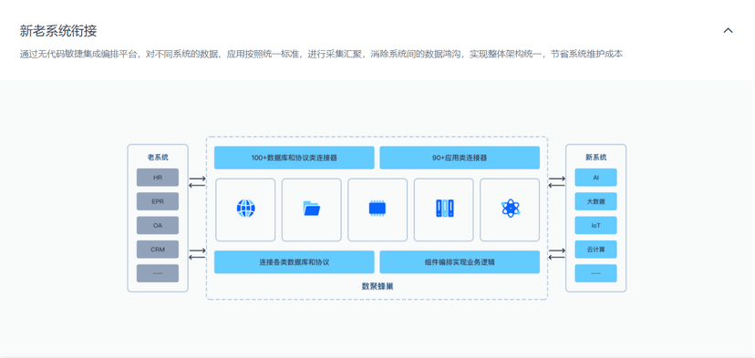Image resolution: width=755 pixels, height=358 pixels.
Task: Click the 数聚蜂巢 label
Action: tap(377, 286)
